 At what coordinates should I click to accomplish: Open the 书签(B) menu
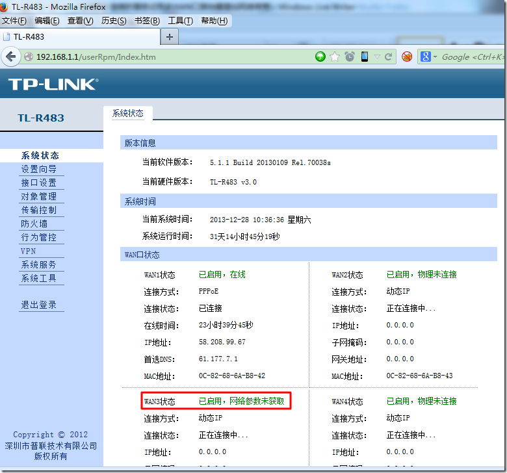(147, 21)
